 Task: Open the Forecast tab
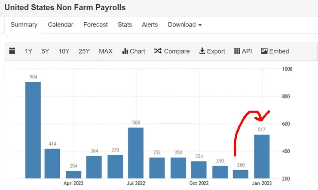[95, 25]
